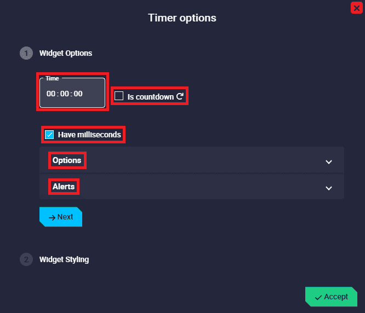Viewport: 365px width, 313px height.
Task: Open the Widget Styling step
Action: pos(64,259)
